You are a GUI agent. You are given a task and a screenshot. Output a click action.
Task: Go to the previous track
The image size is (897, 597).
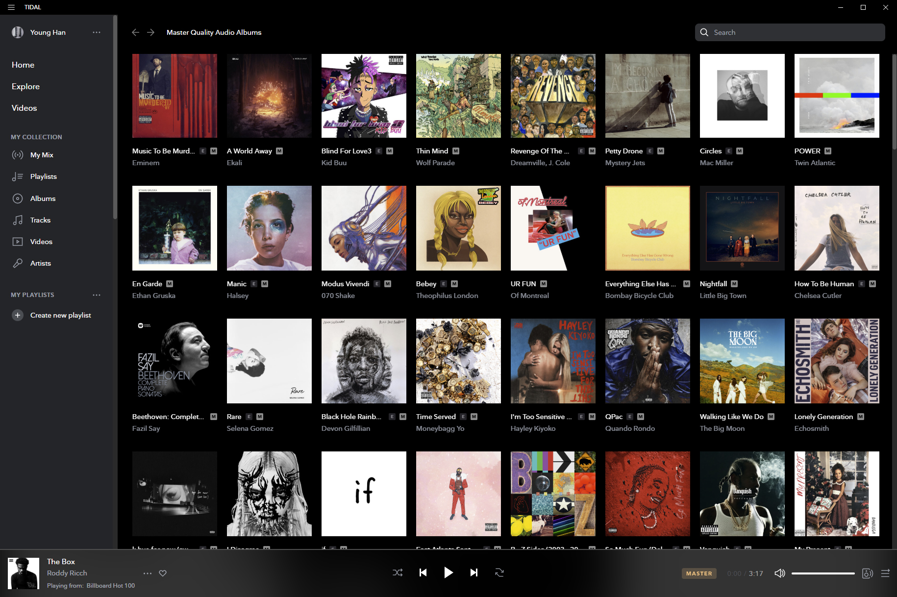tap(423, 572)
